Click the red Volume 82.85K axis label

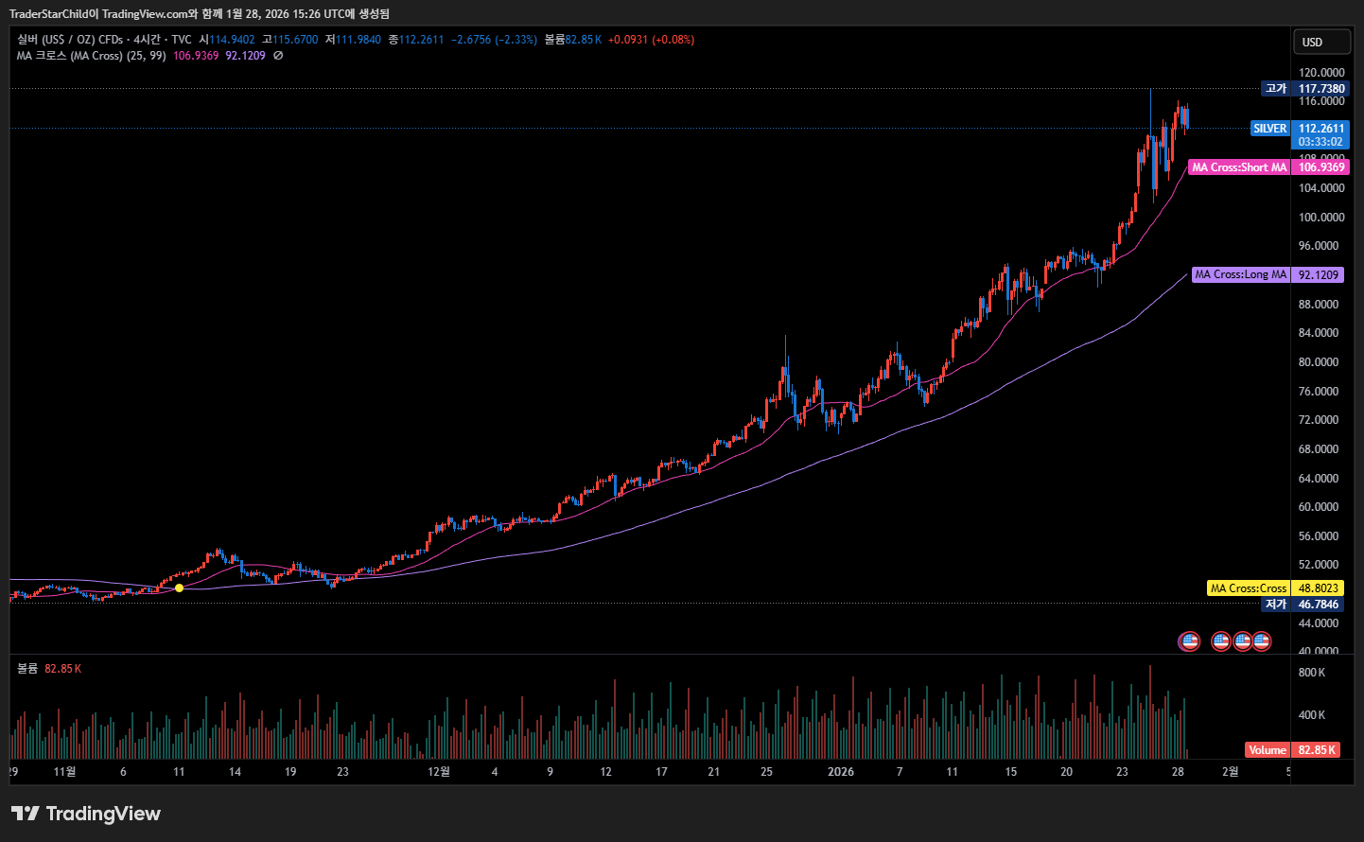coord(1292,750)
